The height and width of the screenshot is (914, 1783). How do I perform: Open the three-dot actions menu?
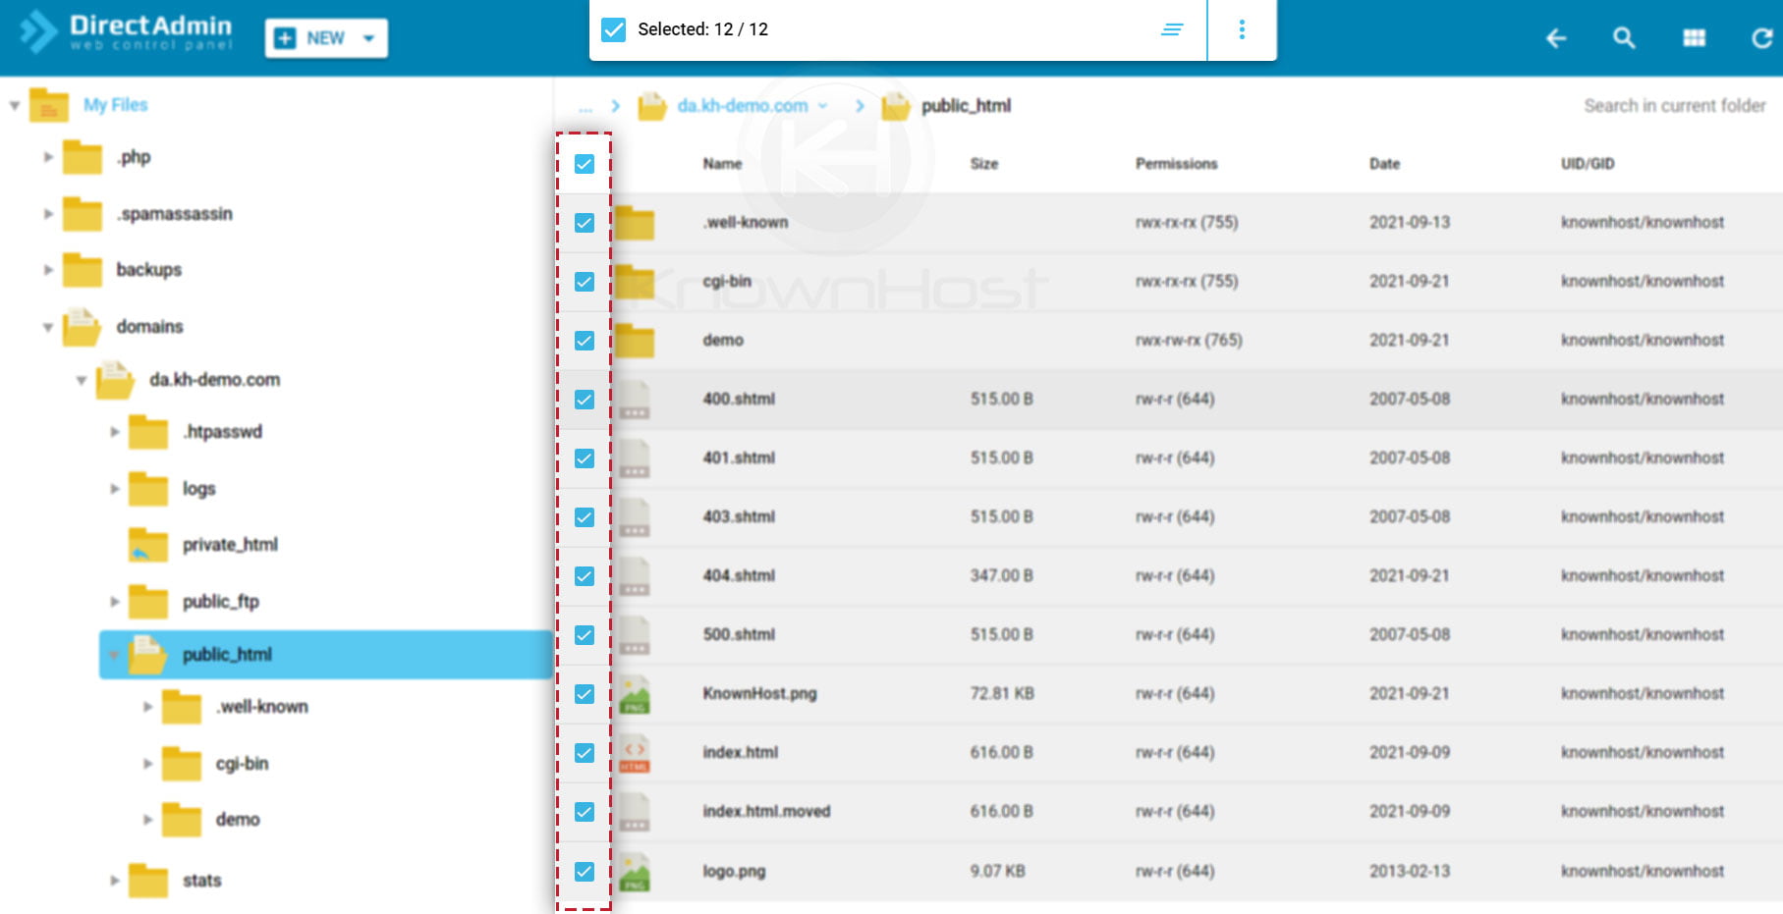[x=1242, y=29]
